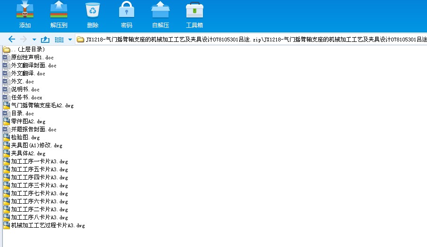
Task: Select file 外文翻译封面.doc
Action: point(30,65)
